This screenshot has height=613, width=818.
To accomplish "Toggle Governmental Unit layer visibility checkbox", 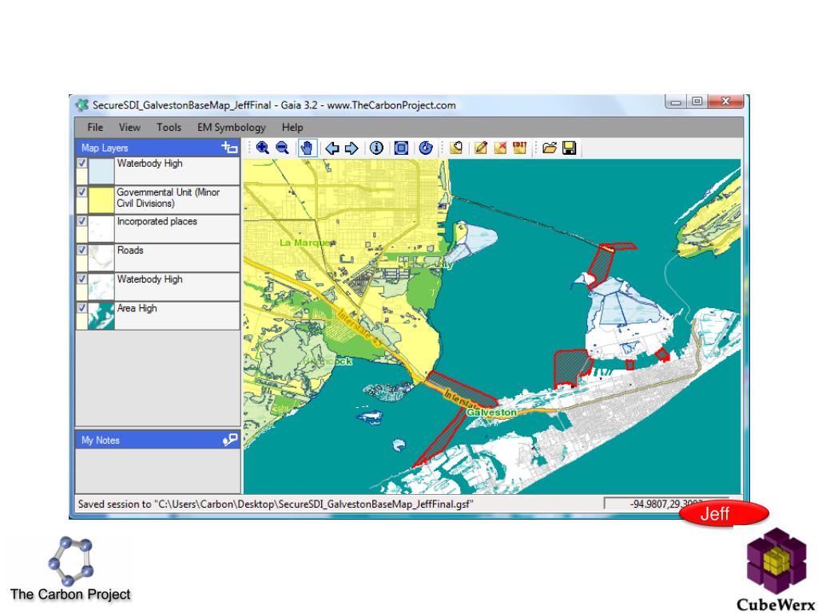I will point(82,192).
